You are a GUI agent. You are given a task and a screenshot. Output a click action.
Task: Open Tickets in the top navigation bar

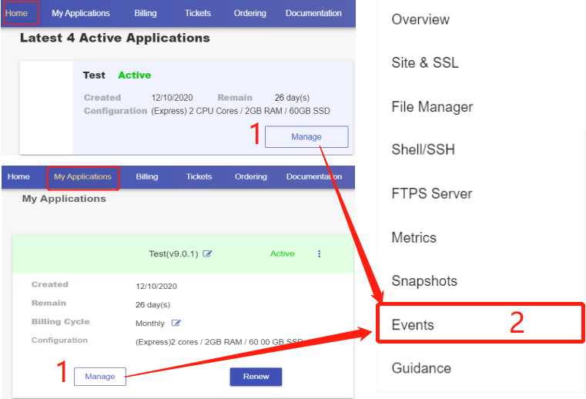click(198, 13)
